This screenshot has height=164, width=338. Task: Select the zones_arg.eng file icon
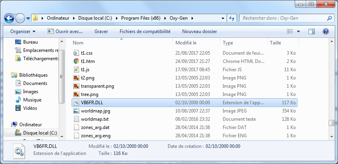[76, 136]
